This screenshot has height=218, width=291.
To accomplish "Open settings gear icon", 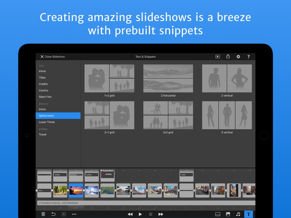I will pos(238,57).
